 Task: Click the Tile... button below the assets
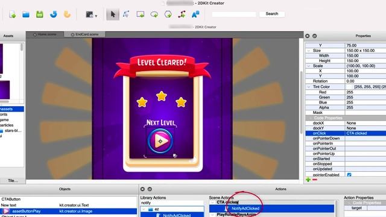click(x=13, y=181)
